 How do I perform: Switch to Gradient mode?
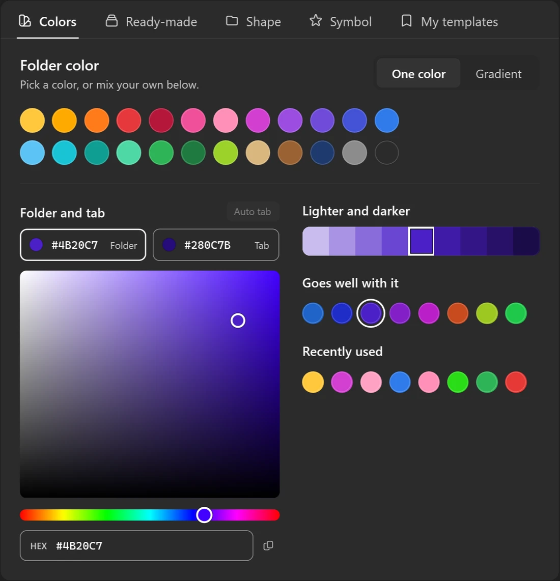[x=498, y=73]
